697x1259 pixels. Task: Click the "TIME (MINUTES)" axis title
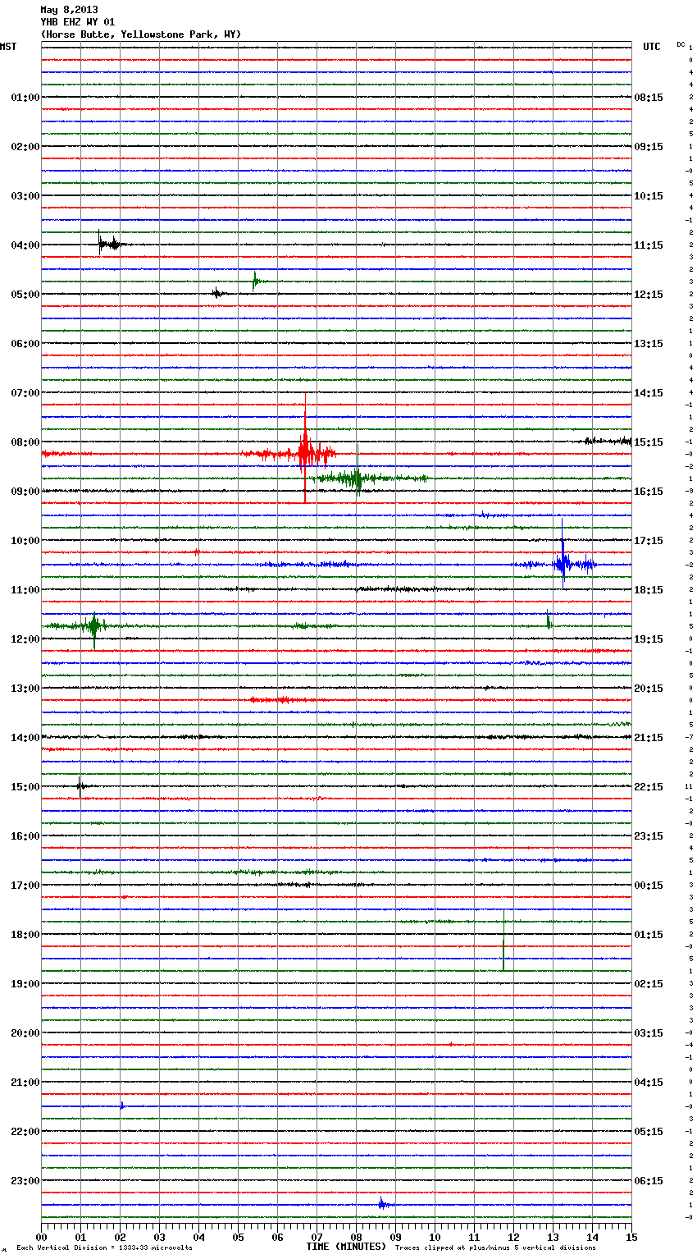[x=346, y=1247]
